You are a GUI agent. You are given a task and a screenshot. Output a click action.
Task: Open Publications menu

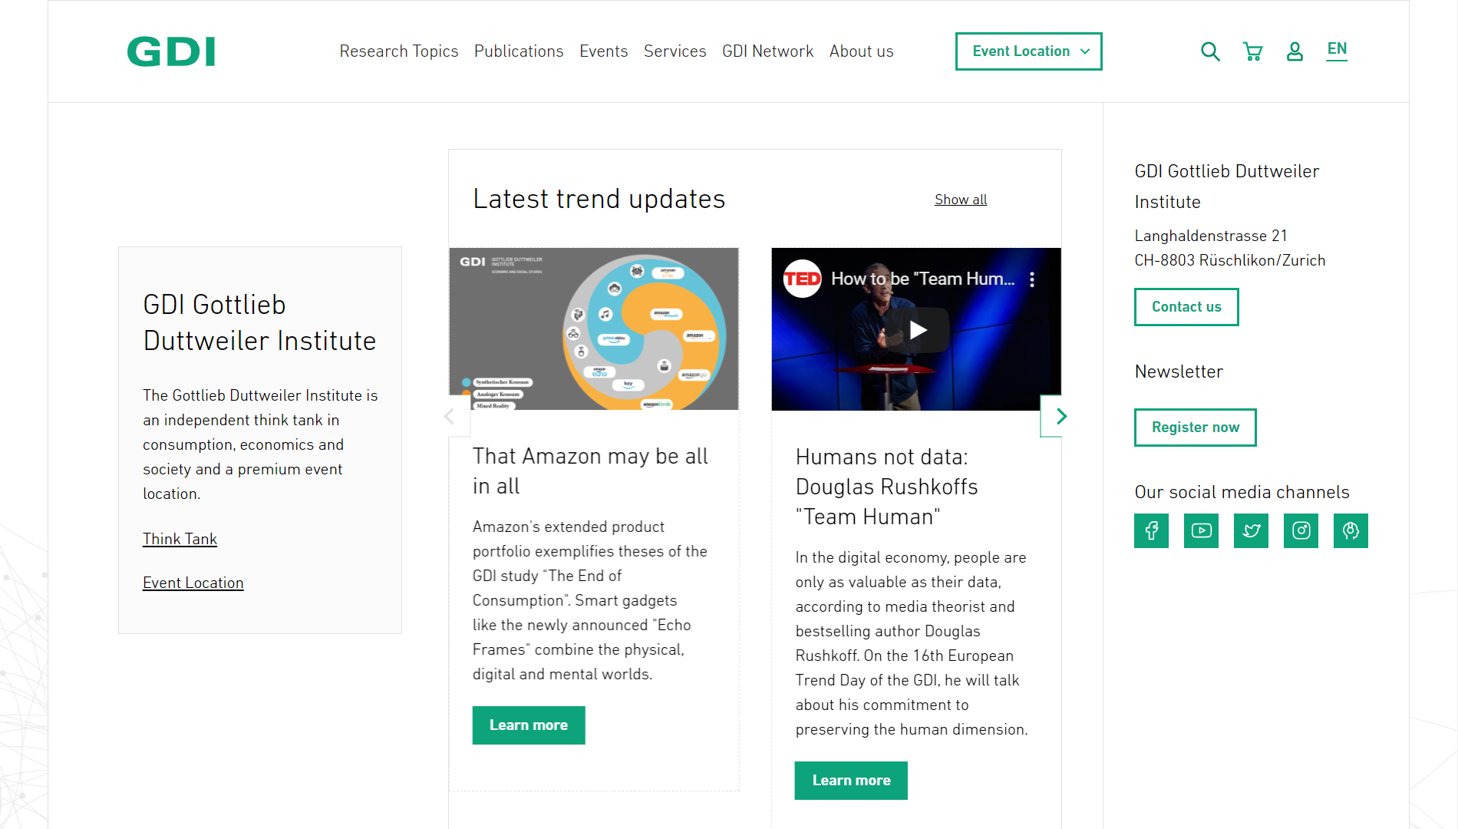click(x=519, y=51)
